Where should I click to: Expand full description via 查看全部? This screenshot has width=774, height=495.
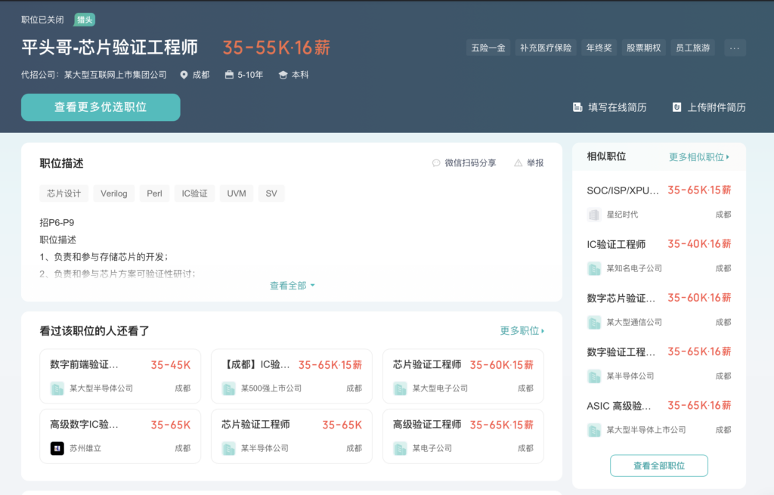click(292, 286)
